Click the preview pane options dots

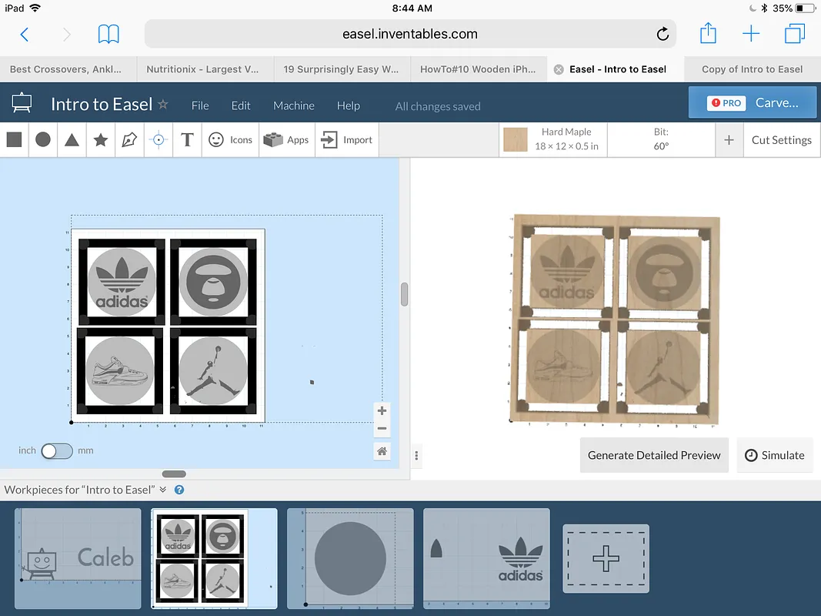(x=416, y=456)
